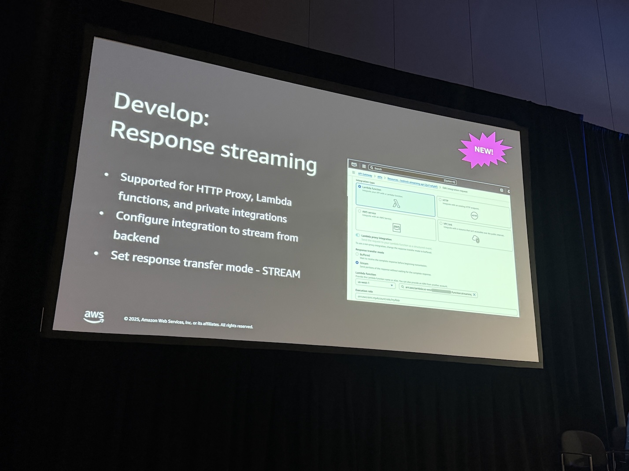
Task: Clear the Lambda function ARN with X
Action: pos(474,295)
